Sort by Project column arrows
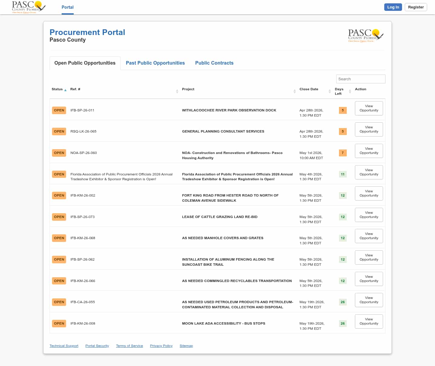The height and width of the screenshot is (366, 435). click(x=295, y=91)
